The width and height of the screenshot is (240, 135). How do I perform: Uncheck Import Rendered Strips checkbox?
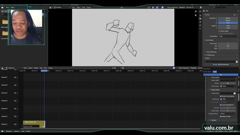(221, 105)
